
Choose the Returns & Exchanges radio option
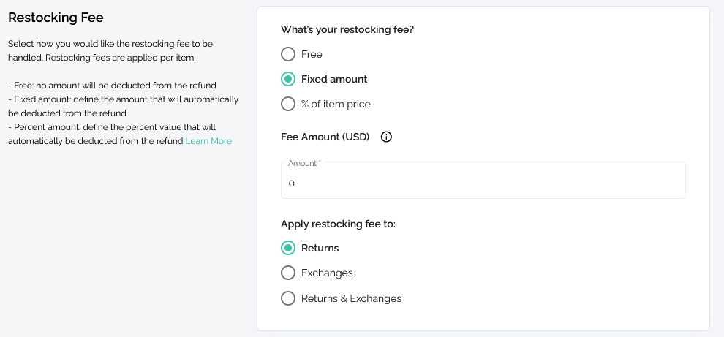288,298
